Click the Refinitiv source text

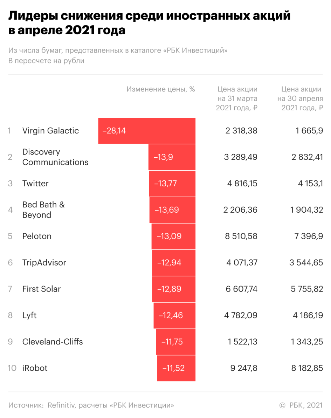[x=91, y=405]
